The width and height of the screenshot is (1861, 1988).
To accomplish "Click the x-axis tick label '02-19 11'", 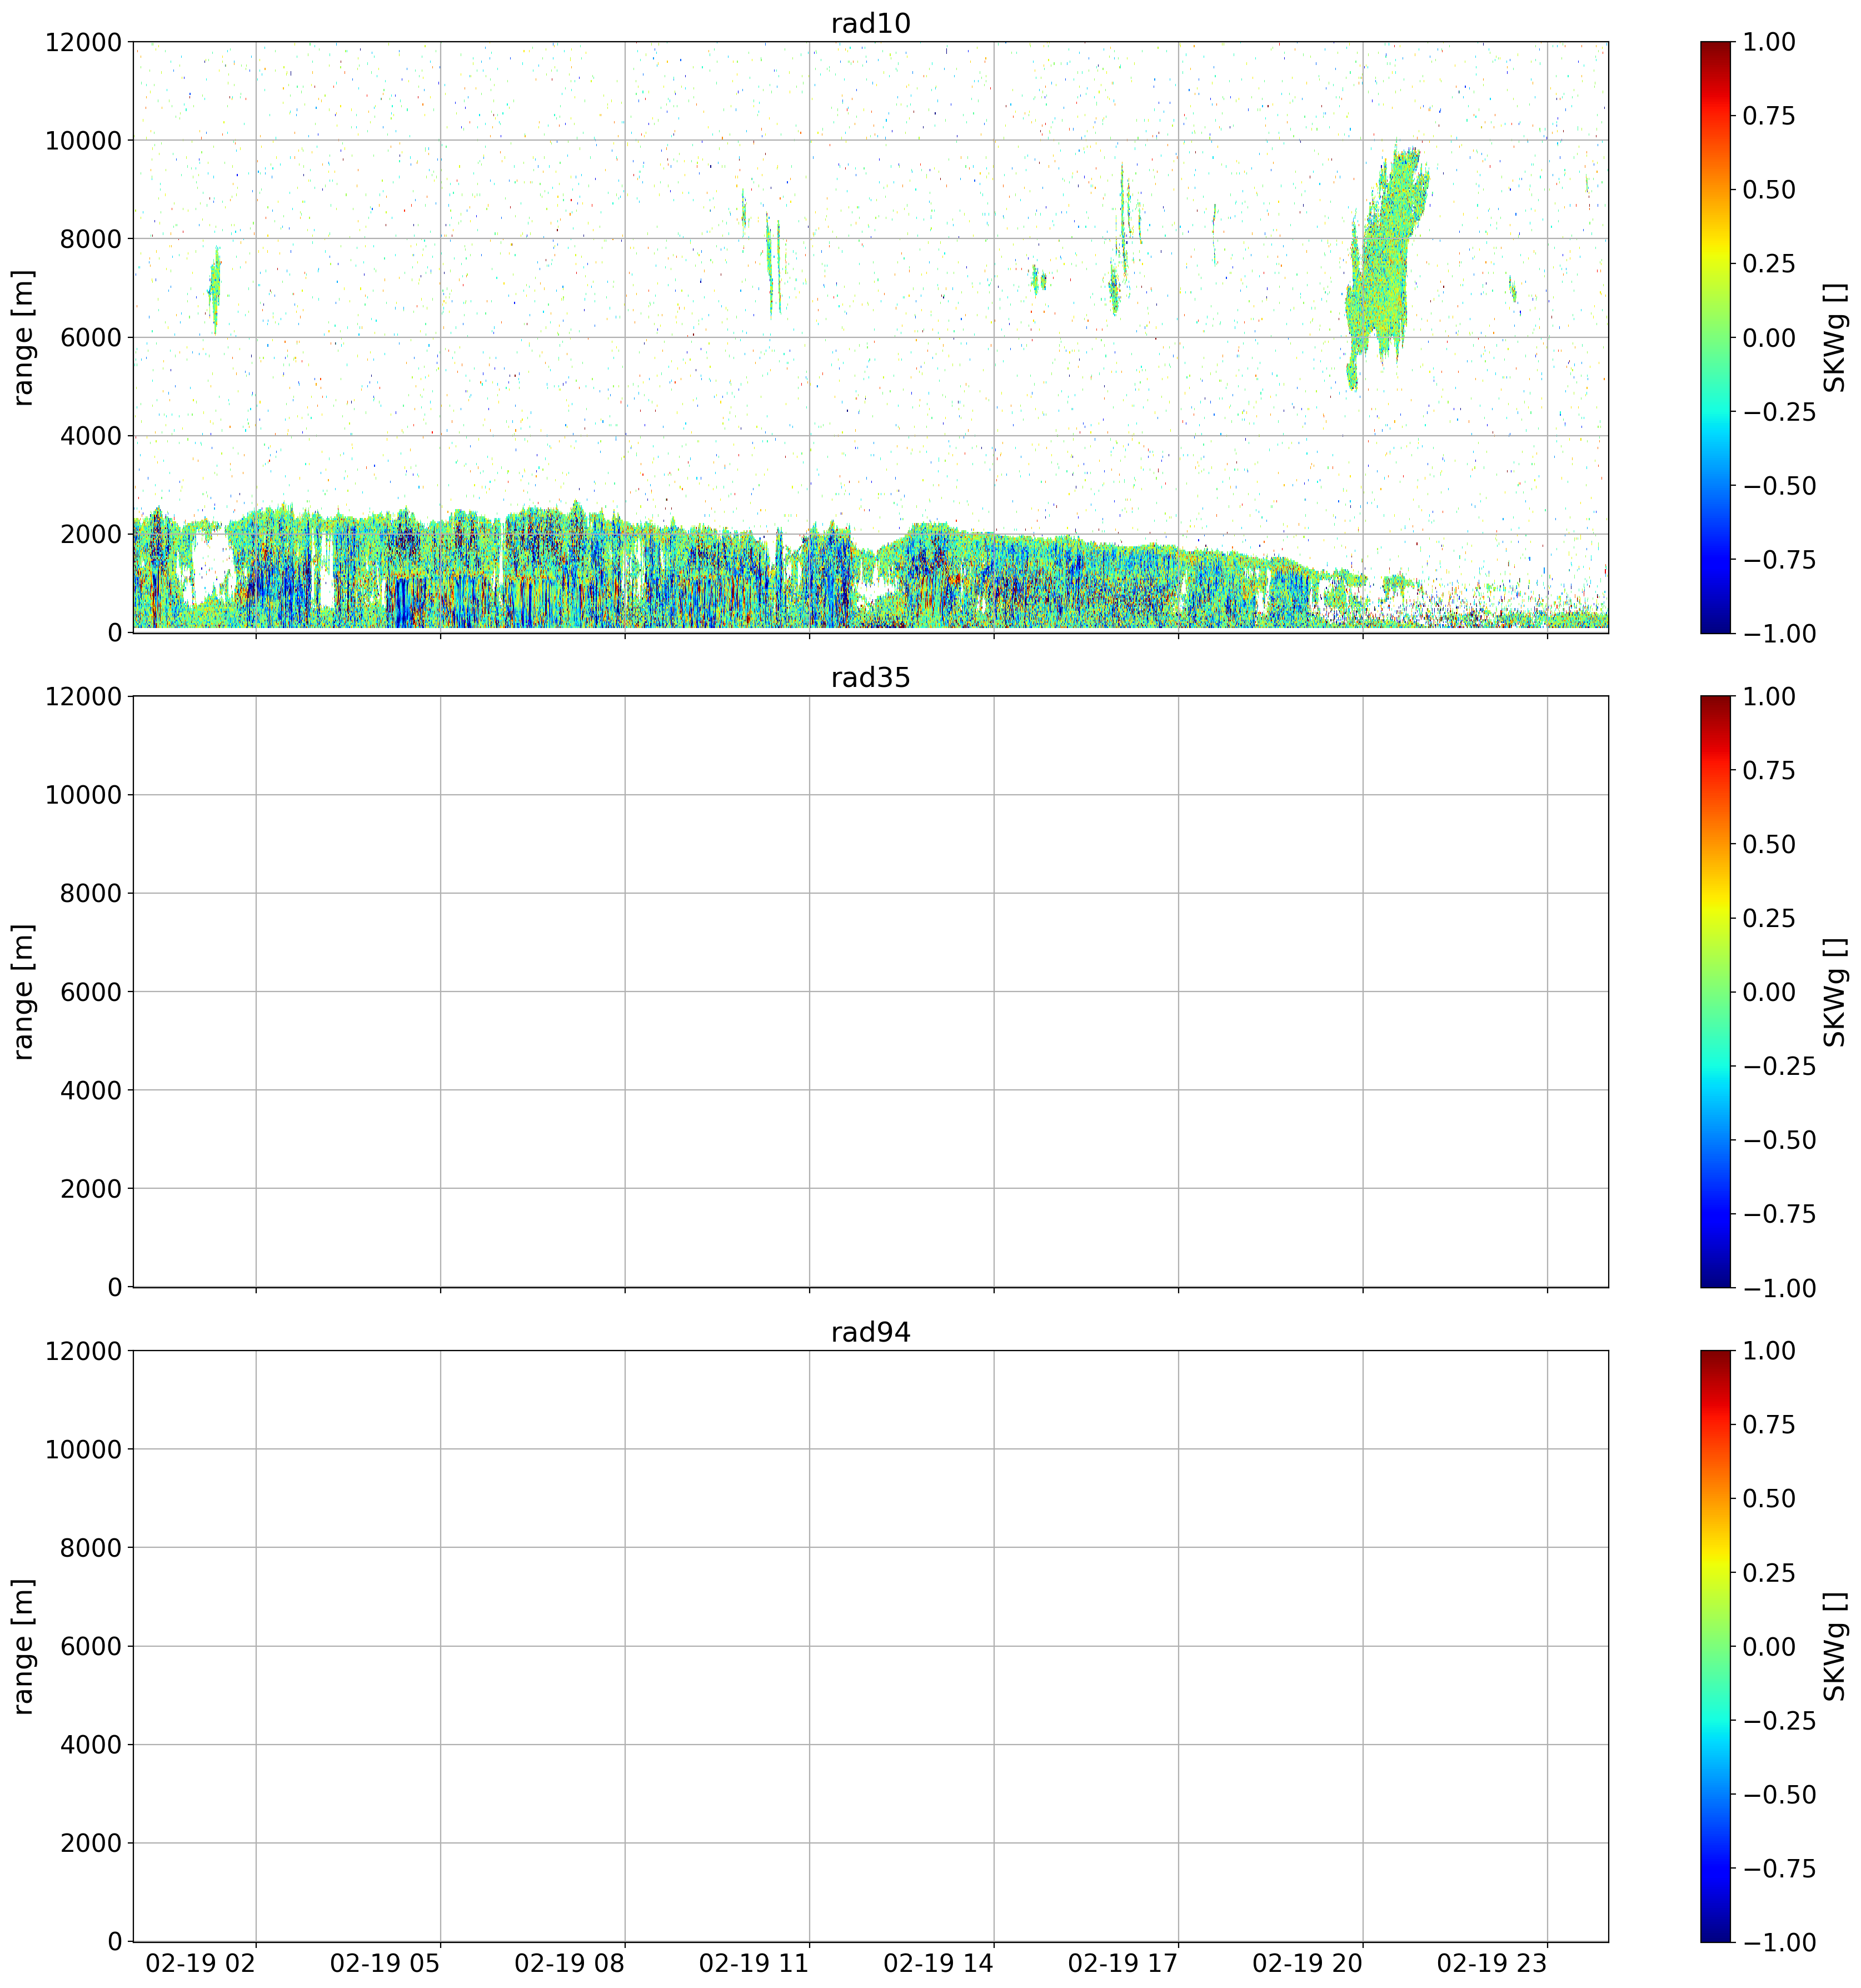I will [x=754, y=1963].
